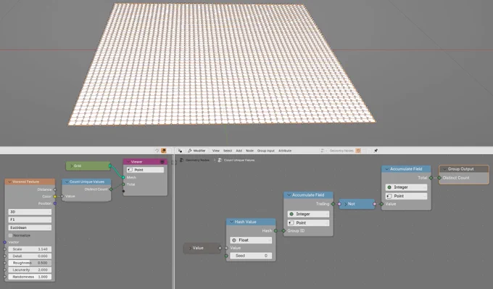Click the Value input socket of Hash Value
This screenshot has height=289, width=493.
[226, 248]
